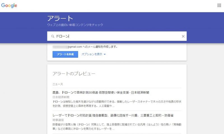Click the アラート page title

(60, 18)
